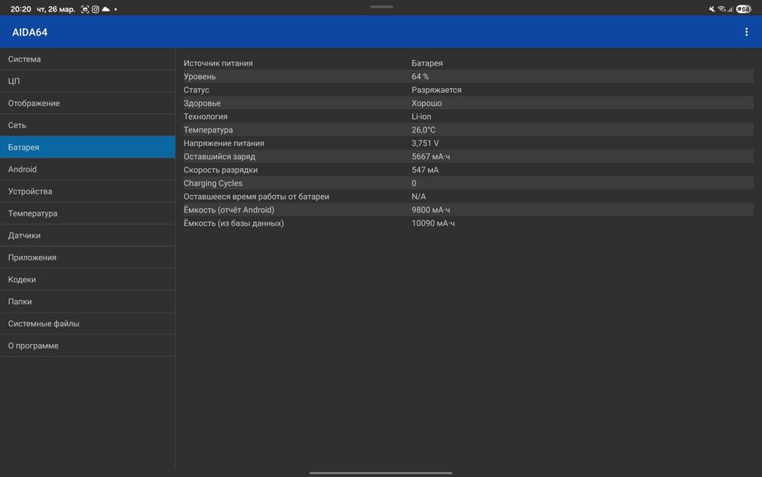Select the Здоровье row label
Screen dimensions: 762x477
click(202, 103)
